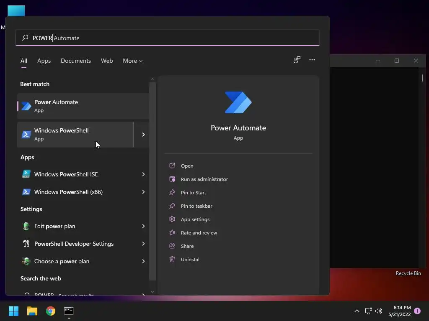Click the Windows PowerShell (x86) icon
Viewport: 429px width, 321px height.
coord(26,192)
